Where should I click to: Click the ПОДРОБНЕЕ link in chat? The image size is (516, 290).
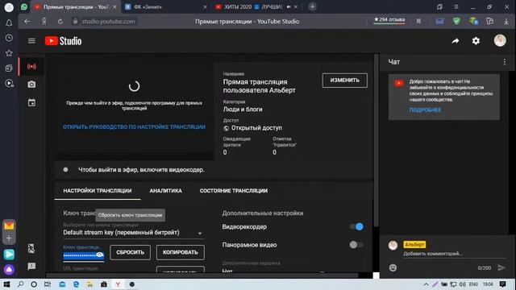[425, 110]
